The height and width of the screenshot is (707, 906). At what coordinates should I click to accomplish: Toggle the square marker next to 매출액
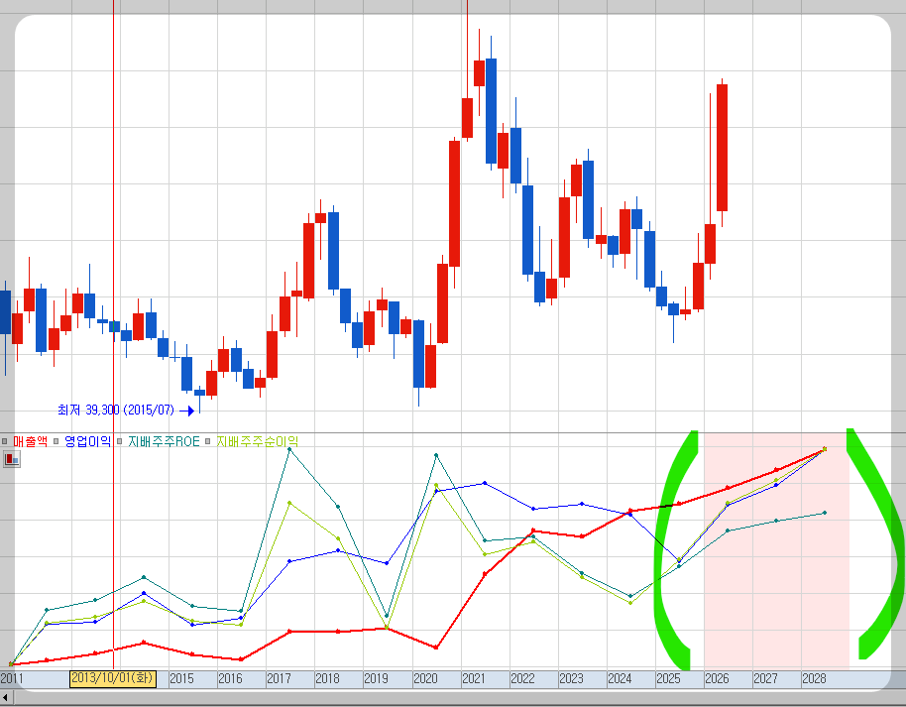(x=5, y=441)
